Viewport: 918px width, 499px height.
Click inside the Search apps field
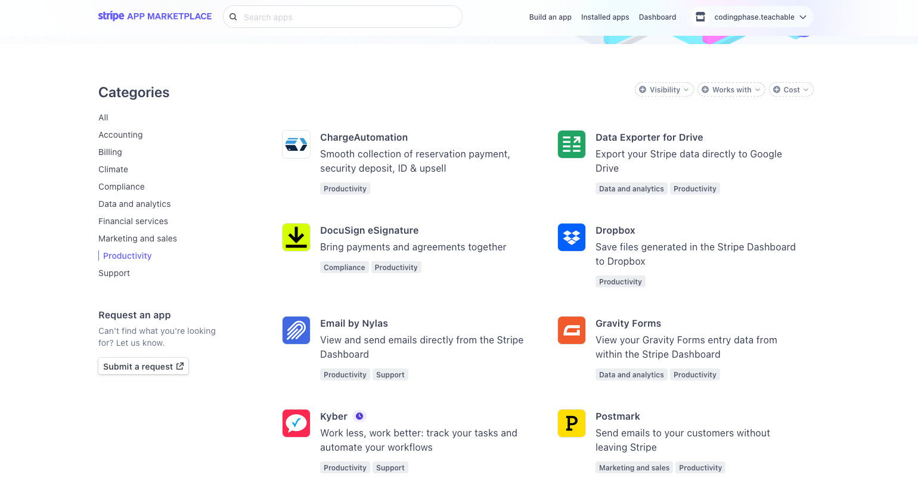click(x=343, y=17)
